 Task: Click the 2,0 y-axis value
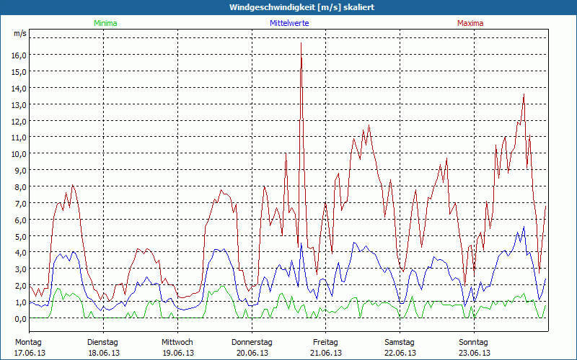(22, 286)
